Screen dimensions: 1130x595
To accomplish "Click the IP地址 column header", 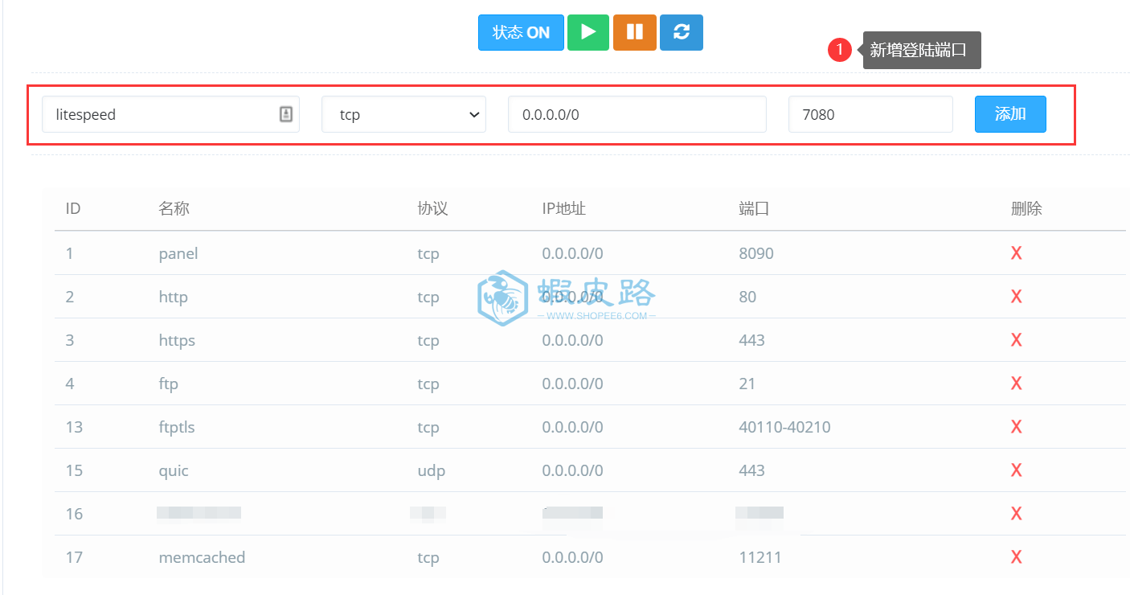I will click(563, 209).
